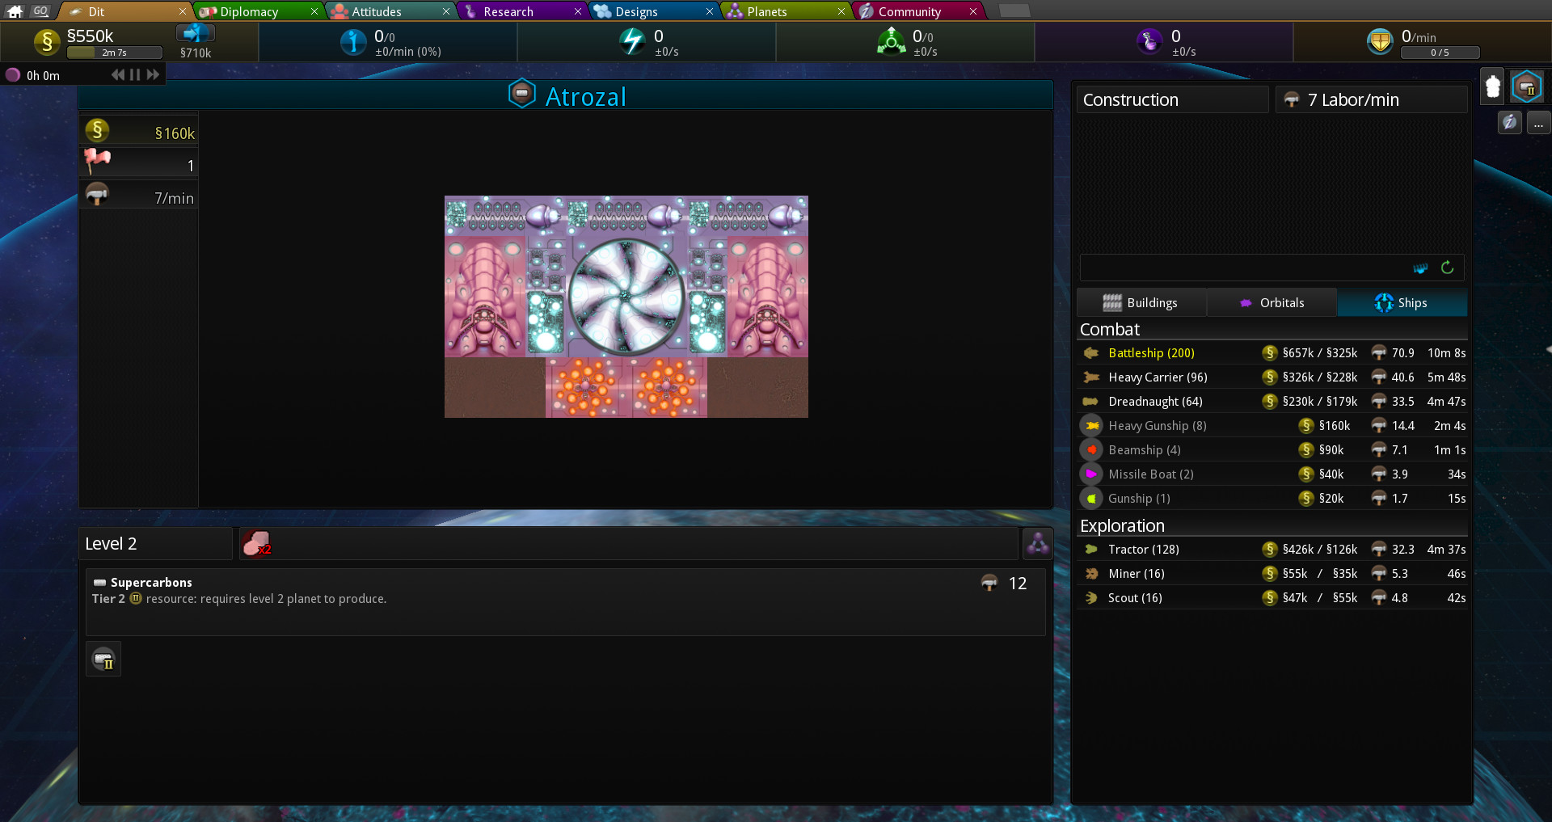1552x822 pixels.
Task: Pause the game with the pause control
Action: (x=134, y=74)
